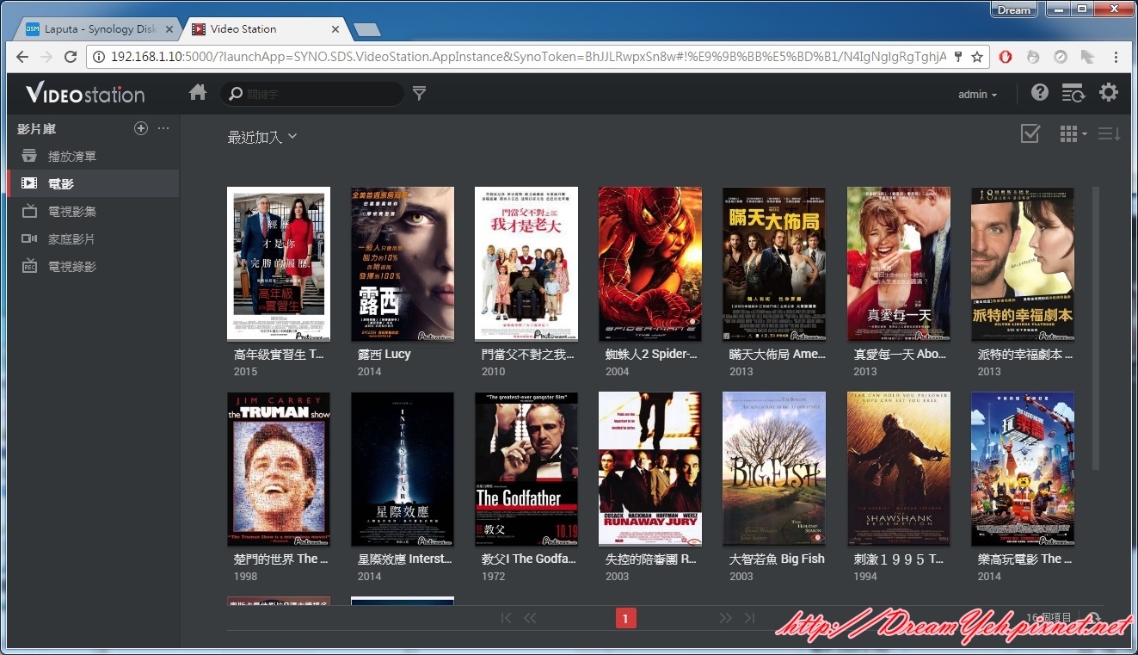Click the sort order icon
The width and height of the screenshot is (1138, 655).
[1109, 133]
